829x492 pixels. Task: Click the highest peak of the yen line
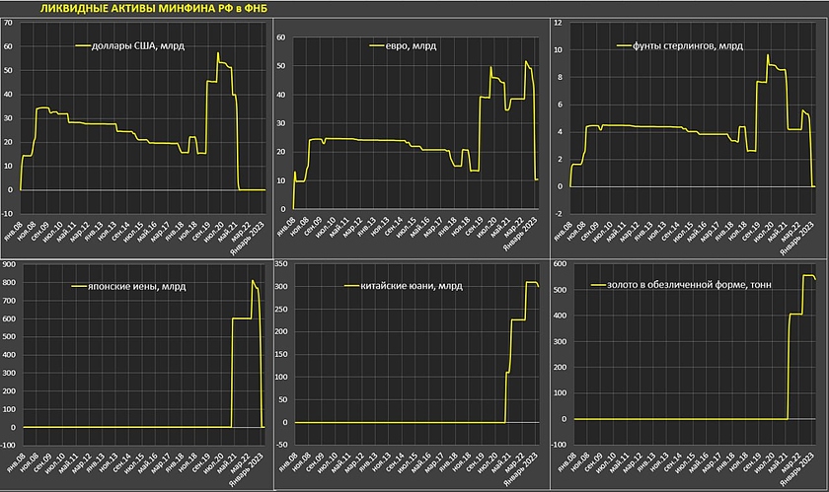(x=253, y=281)
